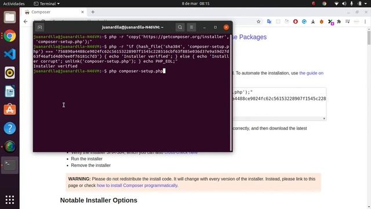Select the Composer browser tab
The height and width of the screenshot is (209, 371).
click(54, 12)
